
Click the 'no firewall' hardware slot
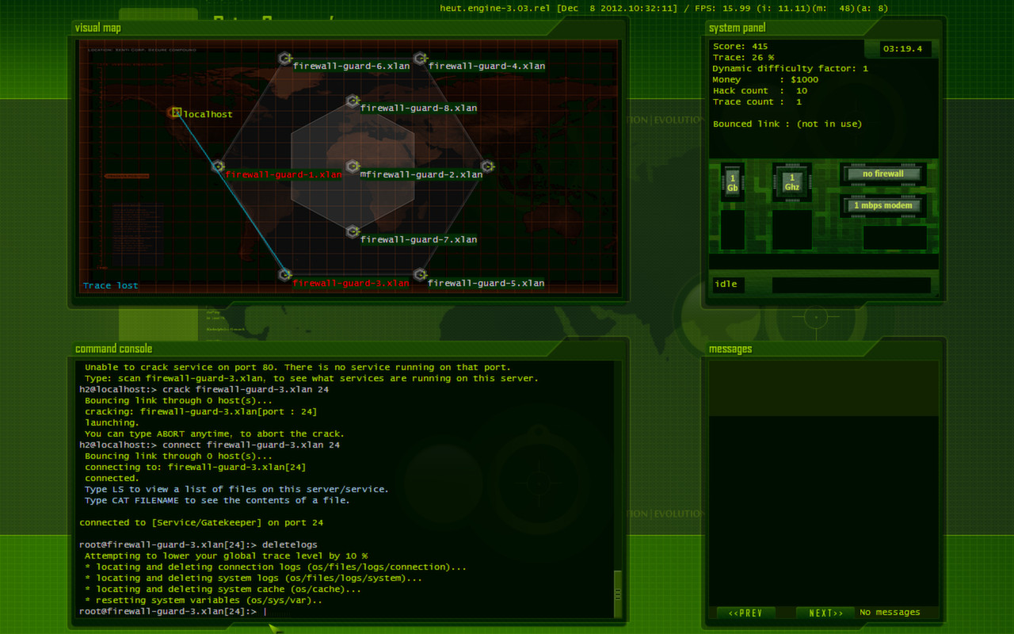coord(882,174)
